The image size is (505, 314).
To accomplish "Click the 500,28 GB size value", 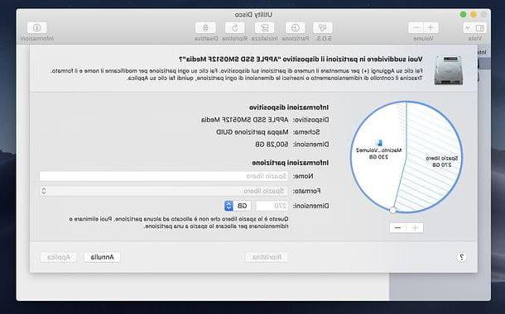I will pyautogui.click(x=272, y=145).
